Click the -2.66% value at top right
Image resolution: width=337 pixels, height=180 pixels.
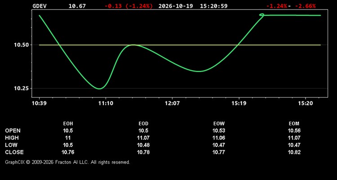305,6
